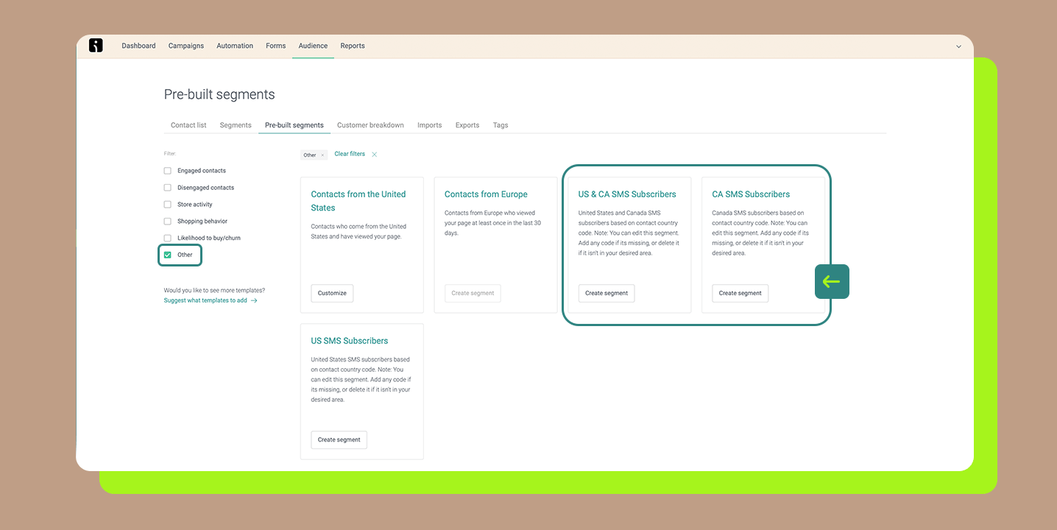Open Reports in the top navigation
This screenshot has height=530, width=1057.
click(353, 46)
